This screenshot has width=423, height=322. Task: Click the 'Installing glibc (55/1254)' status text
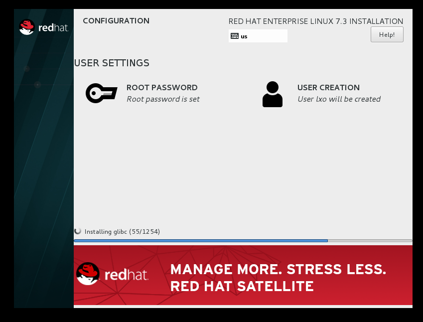[x=122, y=232]
